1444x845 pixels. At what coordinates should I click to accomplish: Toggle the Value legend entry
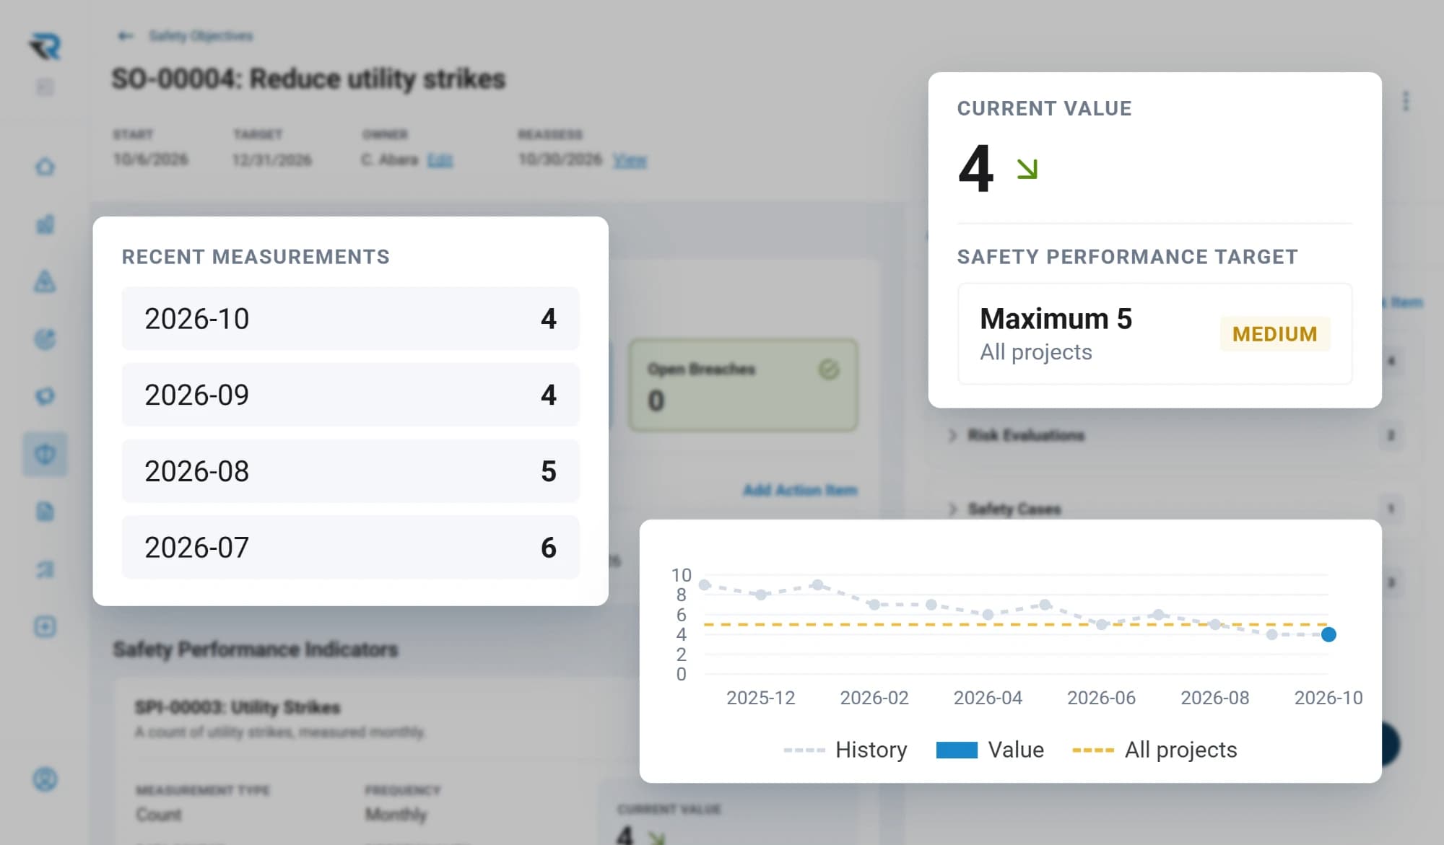[x=990, y=750]
